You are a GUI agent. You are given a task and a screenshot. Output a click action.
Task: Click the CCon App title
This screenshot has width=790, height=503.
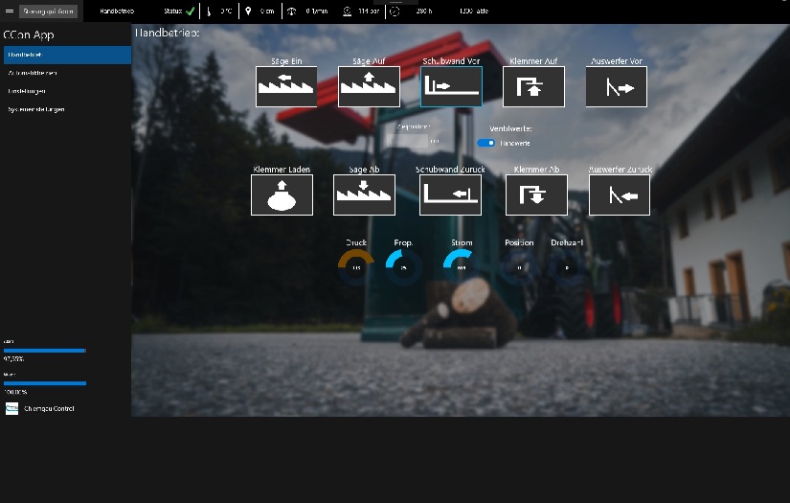click(29, 34)
